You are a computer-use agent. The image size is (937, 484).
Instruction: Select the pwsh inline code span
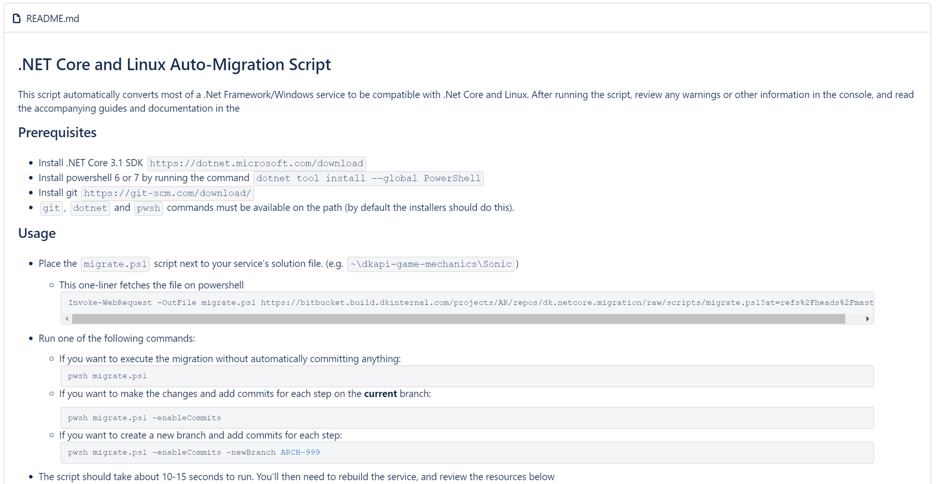pos(149,208)
